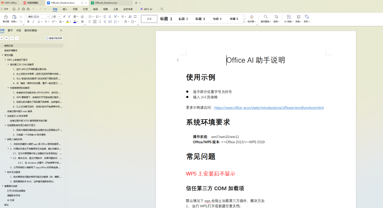Click the 排列 arrange icon

pos(307,17)
